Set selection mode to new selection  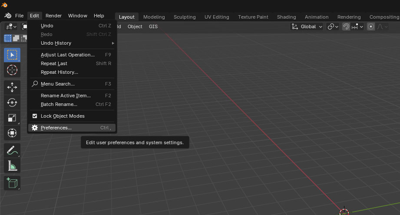[x=8, y=38]
